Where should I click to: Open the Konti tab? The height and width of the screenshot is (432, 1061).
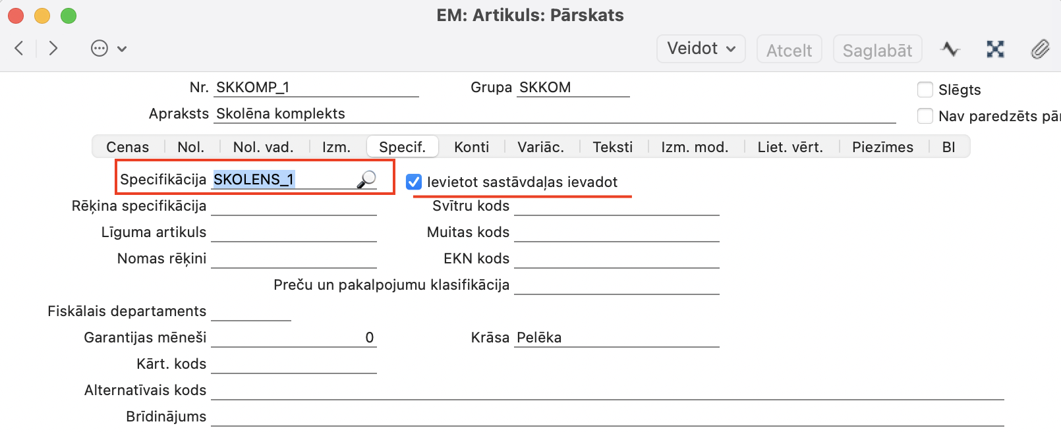click(x=471, y=147)
